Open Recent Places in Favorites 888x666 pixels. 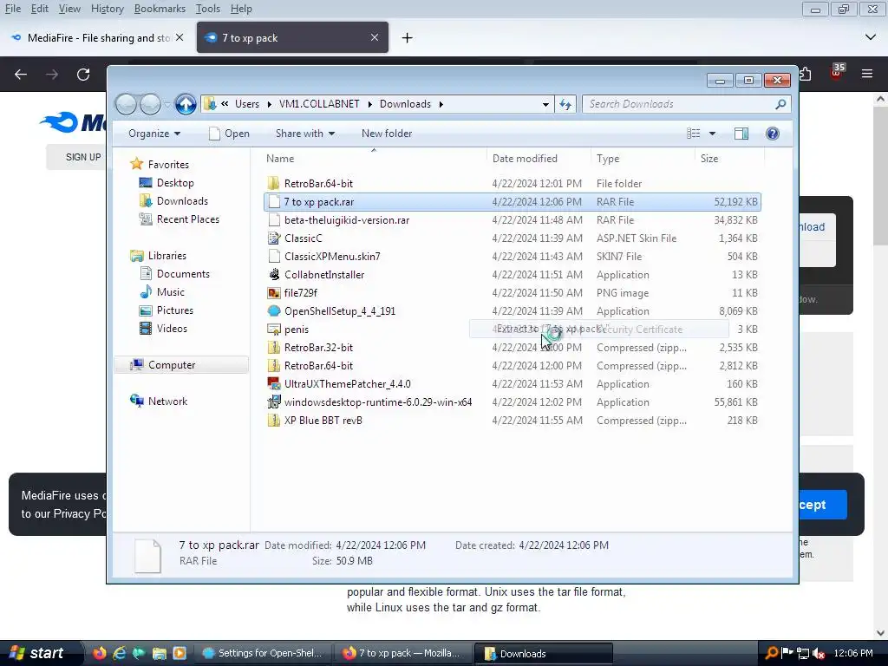click(x=187, y=219)
